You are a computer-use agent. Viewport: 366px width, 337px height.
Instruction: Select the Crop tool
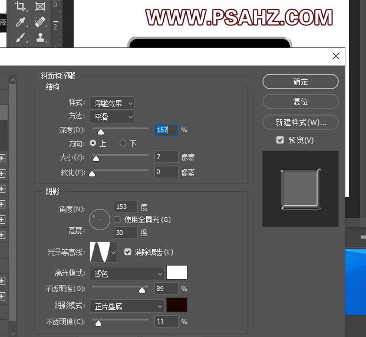21,6
